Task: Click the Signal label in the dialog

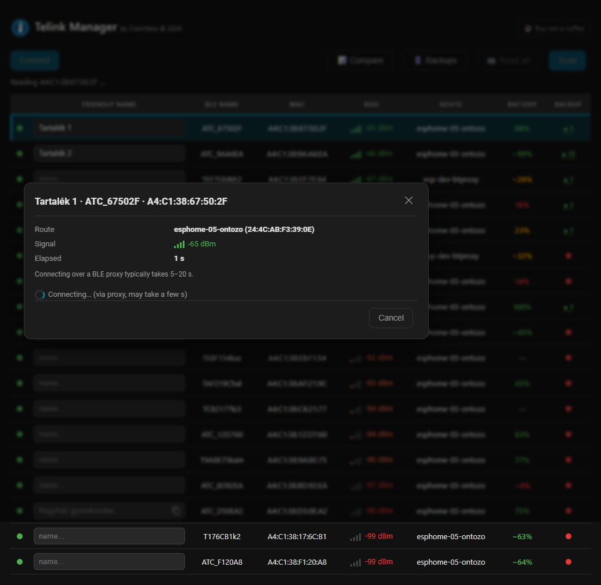Action: [45, 244]
